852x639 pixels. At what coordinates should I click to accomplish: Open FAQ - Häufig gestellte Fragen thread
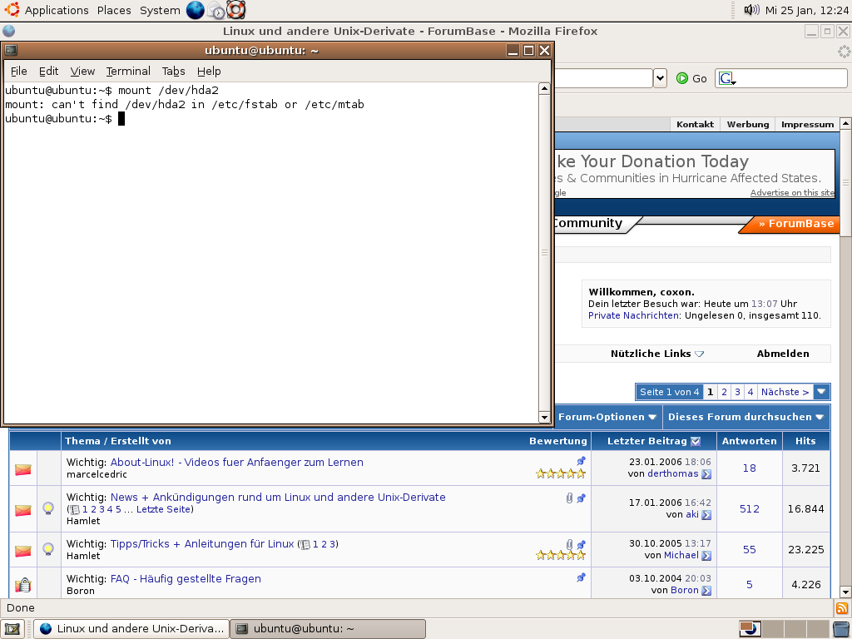186,579
